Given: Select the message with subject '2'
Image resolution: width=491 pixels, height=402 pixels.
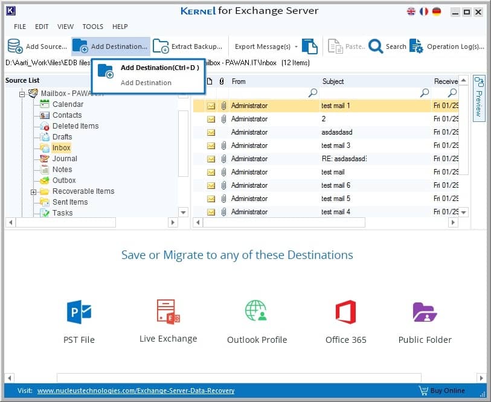Looking at the screenshot, I should [x=326, y=119].
